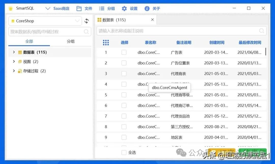275x164 pixels.
Task: Click the info icon beside 关于
Action: pos(147,8)
